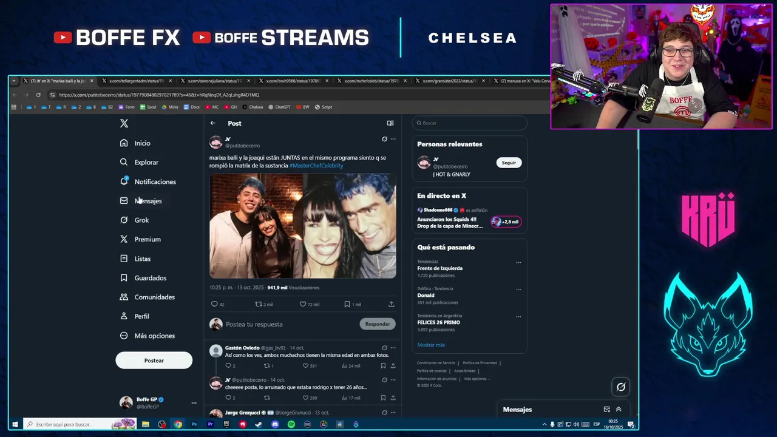Repost the main post with 2 mil
777x437 pixels.
(x=264, y=304)
